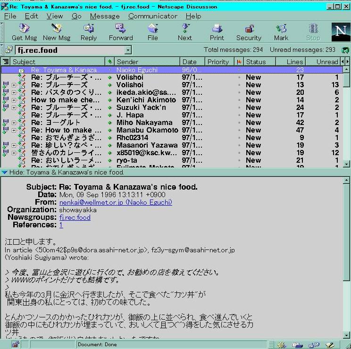Toggle threading icon in message list header

click(6, 62)
